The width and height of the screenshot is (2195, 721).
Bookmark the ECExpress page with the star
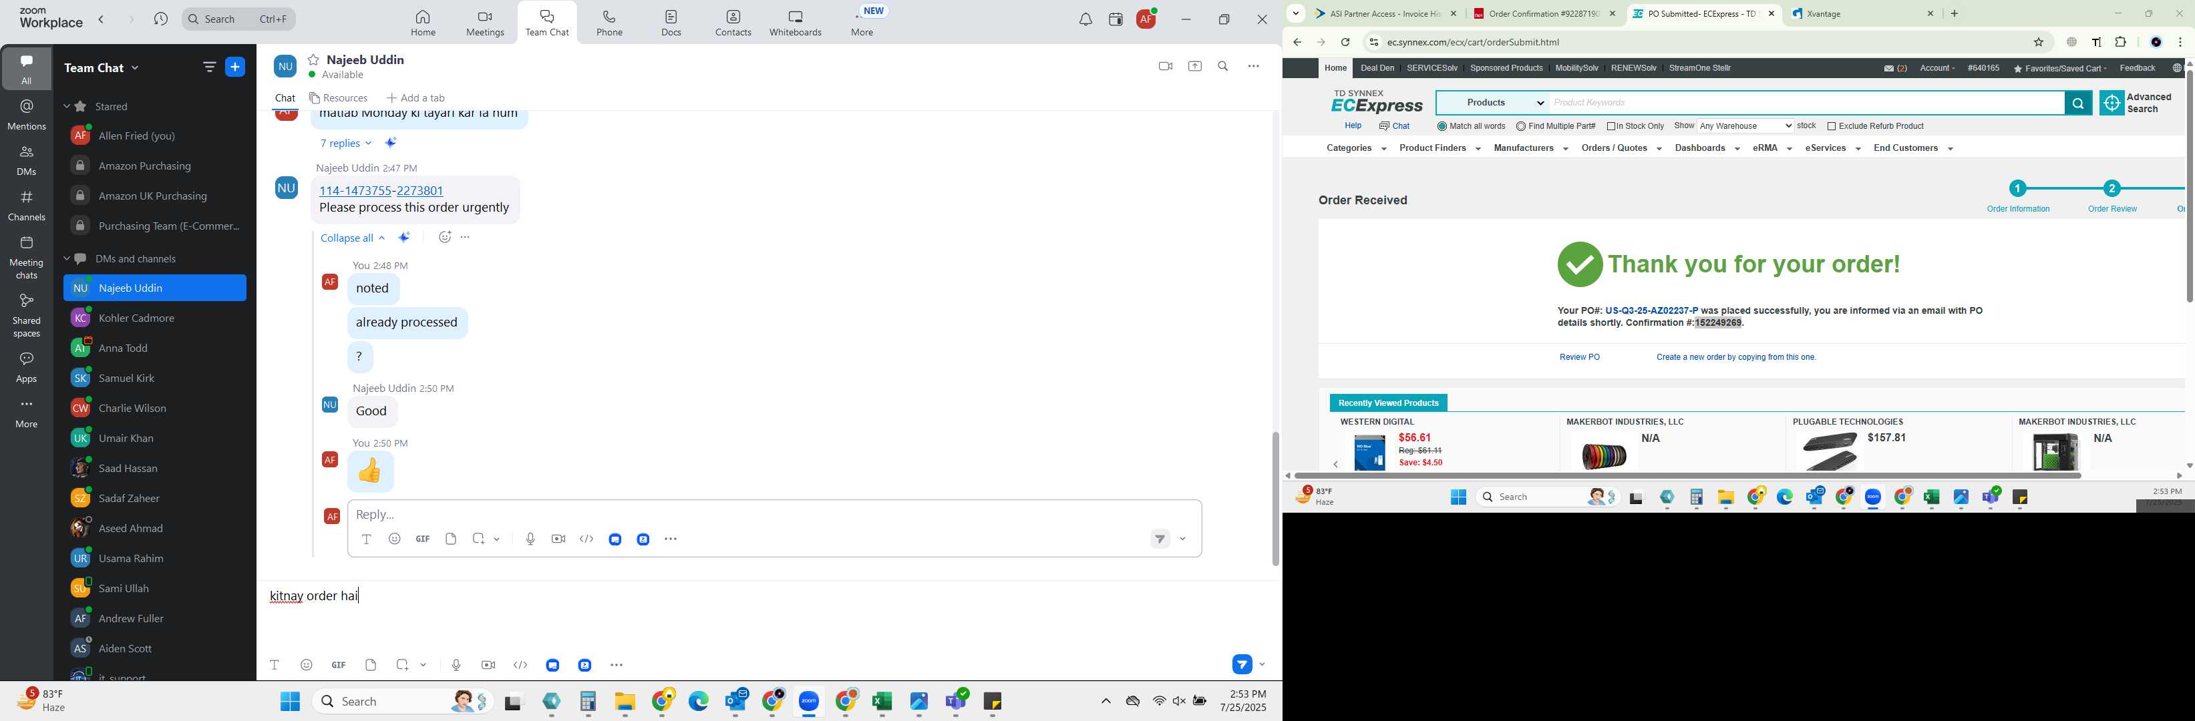click(x=2038, y=41)
